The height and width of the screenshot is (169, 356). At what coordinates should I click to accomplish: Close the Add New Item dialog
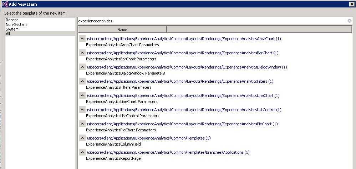(351, 4)
